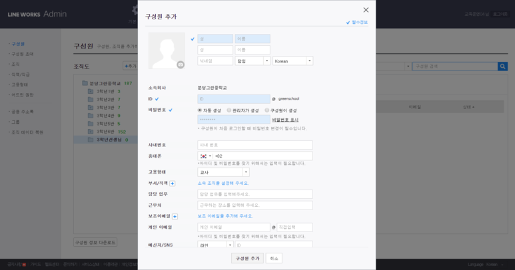Image resolution: width=515 pixels, height=270 pixels.
Task: Click the 구성원 정보 다운로드 button
Action: click(x=95, y=243)
